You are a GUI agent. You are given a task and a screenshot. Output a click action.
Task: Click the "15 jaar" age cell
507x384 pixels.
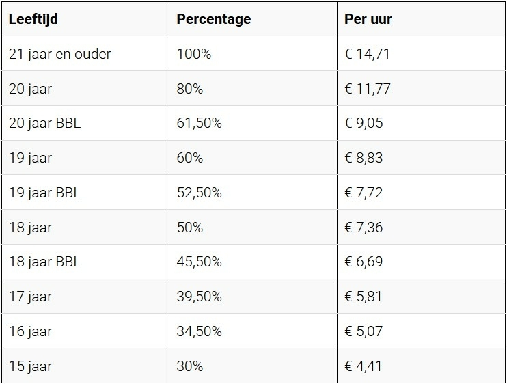pyautogui.click(x=30, y=366)
